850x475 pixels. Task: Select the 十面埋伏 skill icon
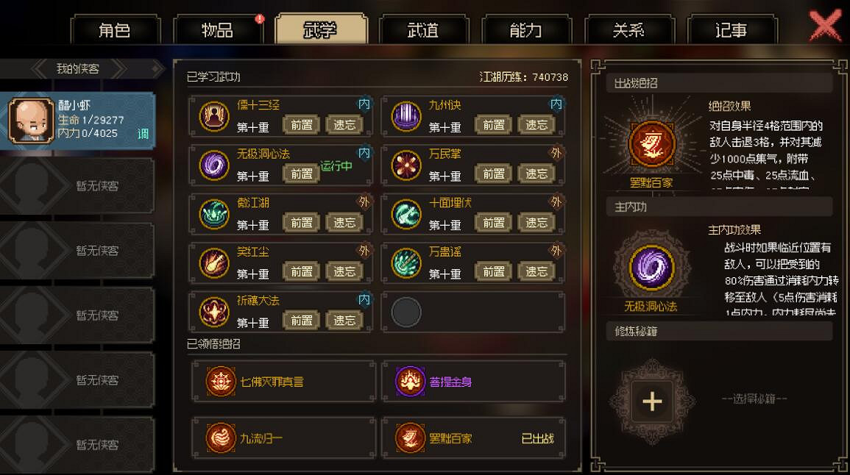(x=406, y=214)
